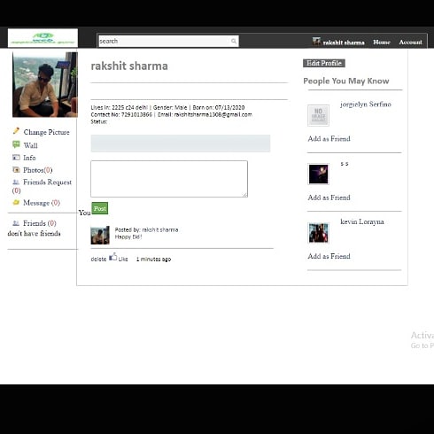Open kevin Lorayna profile name
The width and height of the screenshot is (434, 434).
(362, 221)
